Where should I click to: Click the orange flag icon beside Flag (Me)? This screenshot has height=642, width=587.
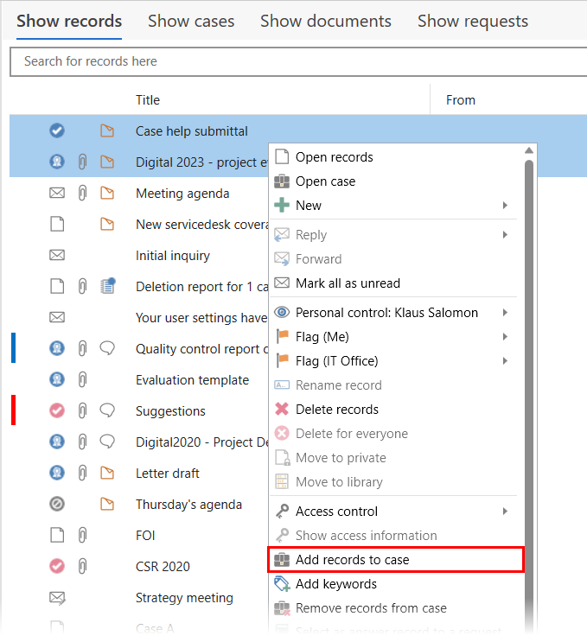pyautogui.click(x=282, y=337)
